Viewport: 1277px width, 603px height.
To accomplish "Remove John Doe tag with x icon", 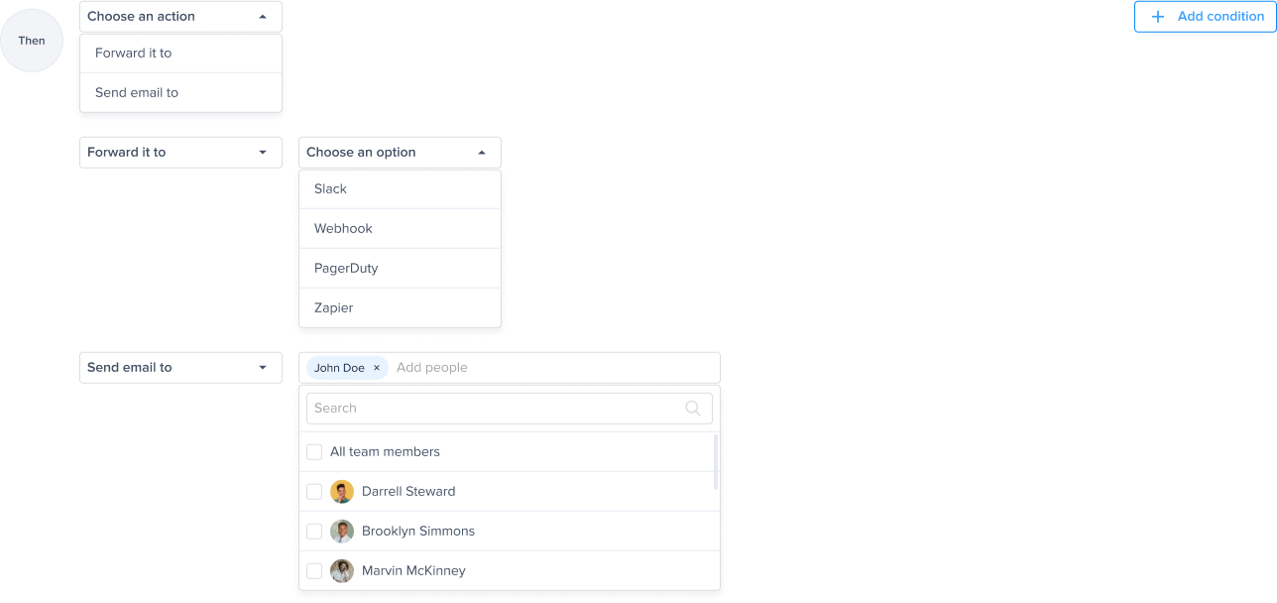I will tap(377, 368).
